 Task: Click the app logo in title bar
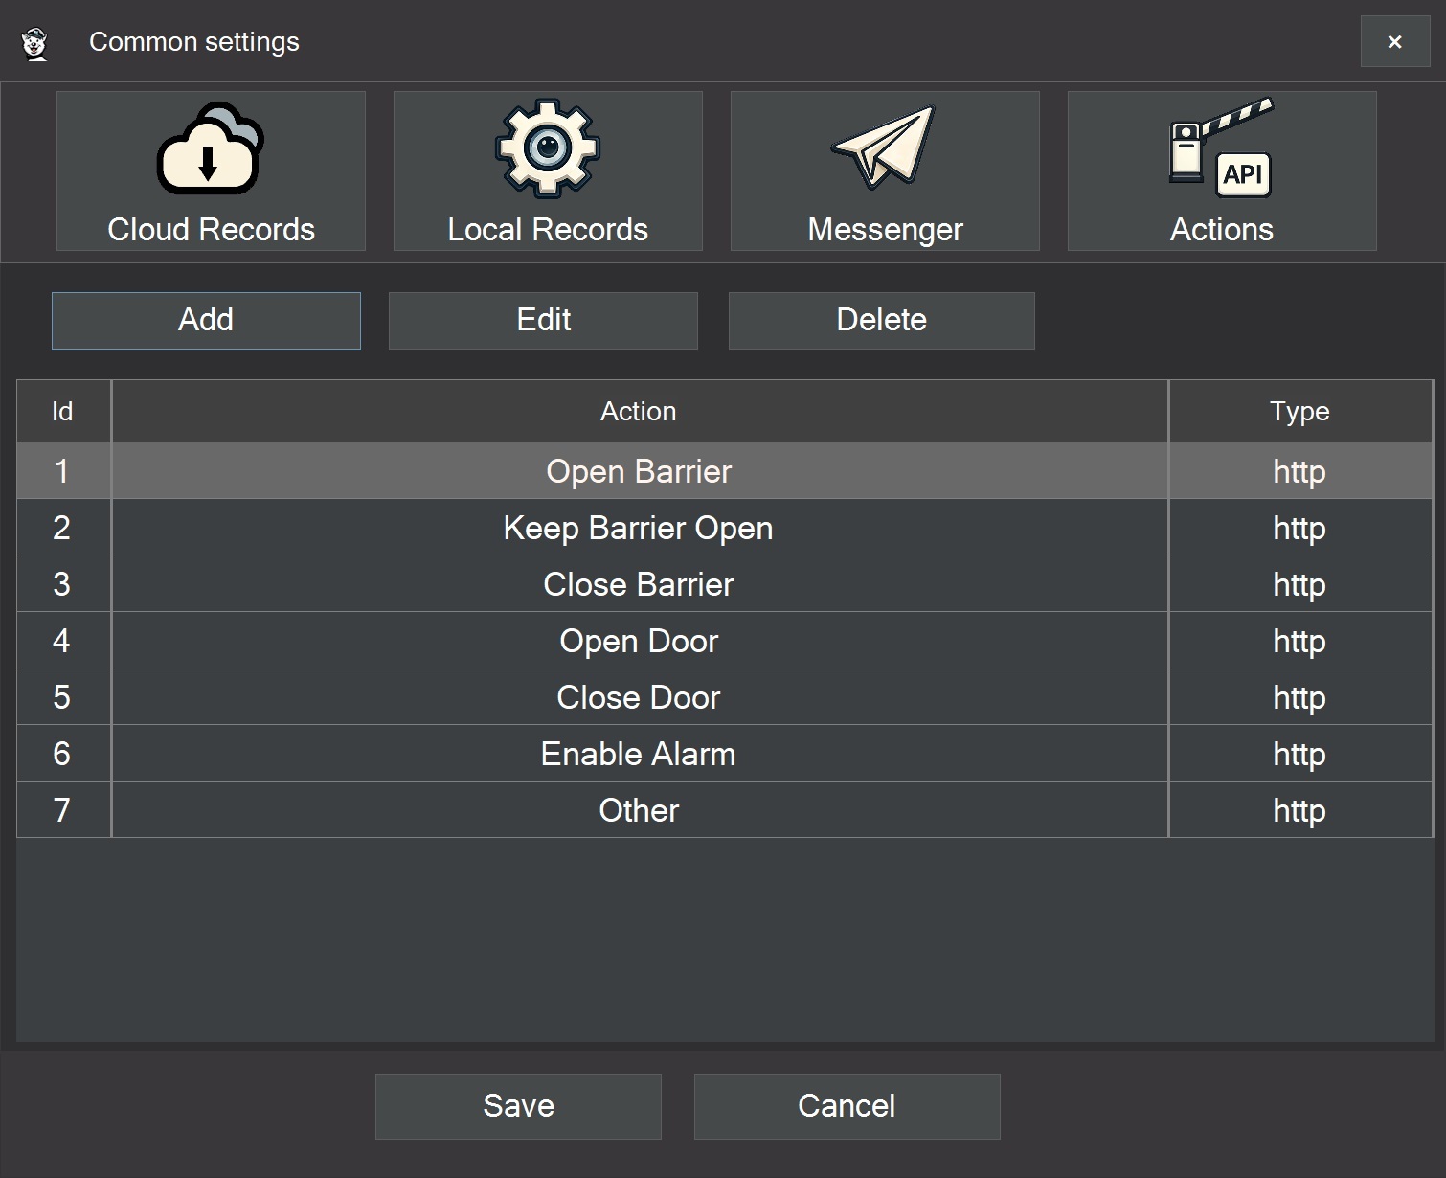click(x=35, y=43)
